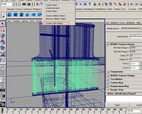Enable Snap to points magnet icon

[x=115, y=4]
